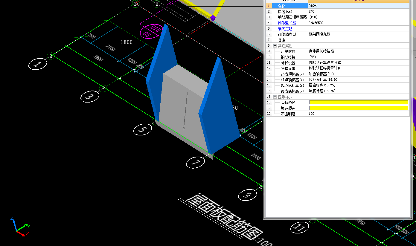Select the 起点顶标高(m) property label
The image size is (416, 246).
coord(292,74)
